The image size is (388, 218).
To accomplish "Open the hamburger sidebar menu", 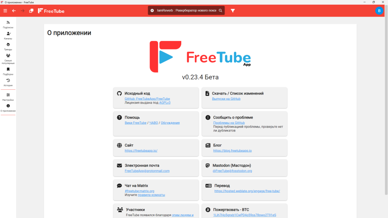I will [x=5, y=11].
